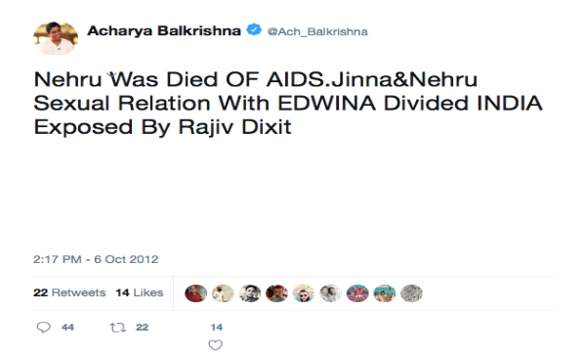Viewport: 586px width, 357px height.
Task: Click the first liker avatar in red
Action: pyautogui.click(x=196, y=293)
